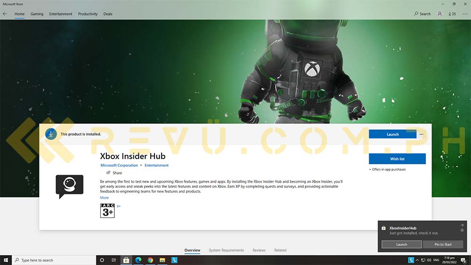Open the store See more menu
471x265 pixels.
[465, 14]
